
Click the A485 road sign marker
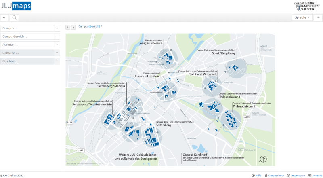click(247, 117)
